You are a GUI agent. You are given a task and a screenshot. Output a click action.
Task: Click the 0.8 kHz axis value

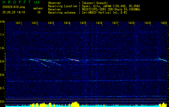point(2,75)
